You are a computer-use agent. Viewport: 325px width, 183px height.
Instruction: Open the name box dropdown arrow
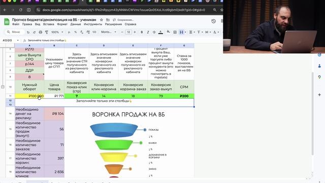coord(18,41)
